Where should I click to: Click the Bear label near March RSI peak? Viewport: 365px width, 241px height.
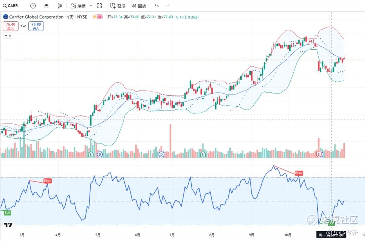click(x=47, y=181)
